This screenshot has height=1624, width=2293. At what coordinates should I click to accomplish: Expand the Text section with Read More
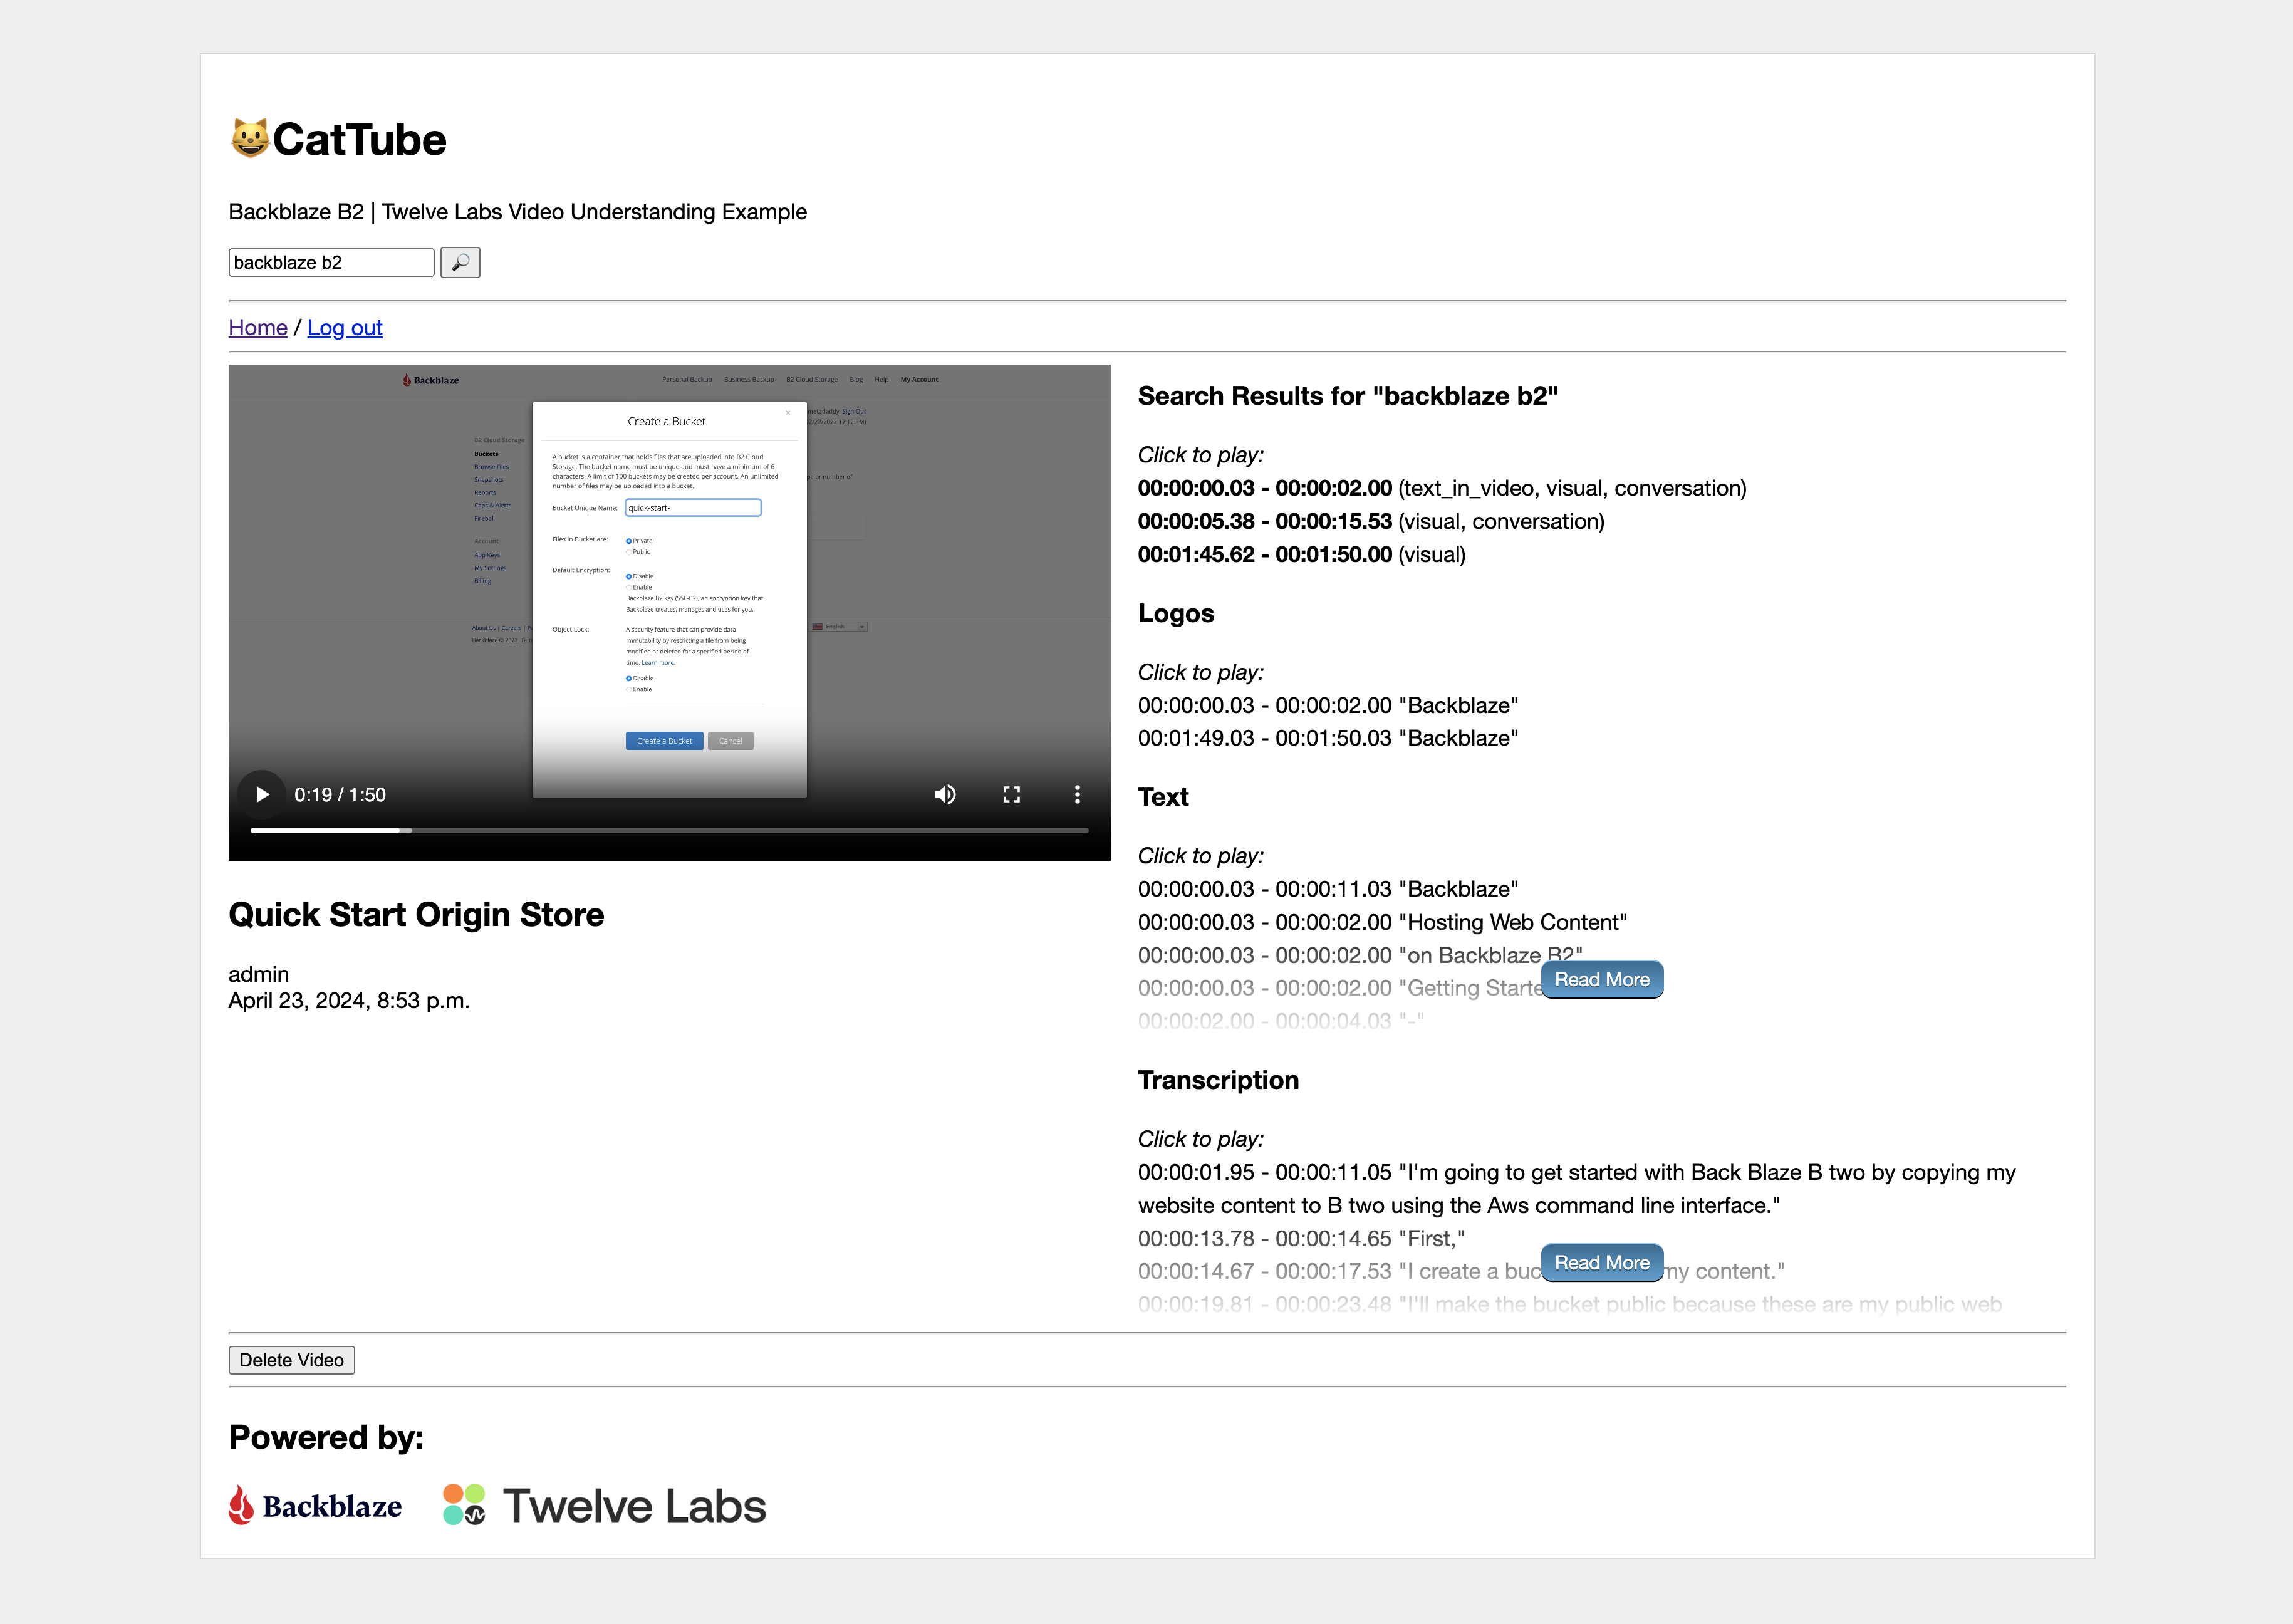tap(1601, 980)
